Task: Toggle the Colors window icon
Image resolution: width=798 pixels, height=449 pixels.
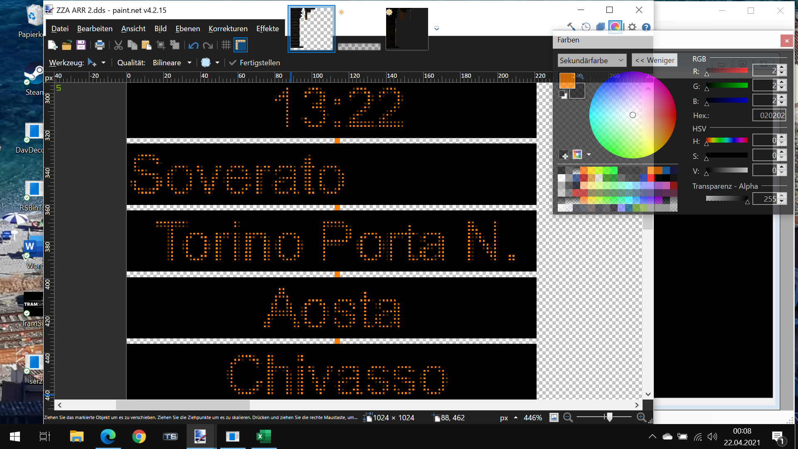Action: point(615,27)
